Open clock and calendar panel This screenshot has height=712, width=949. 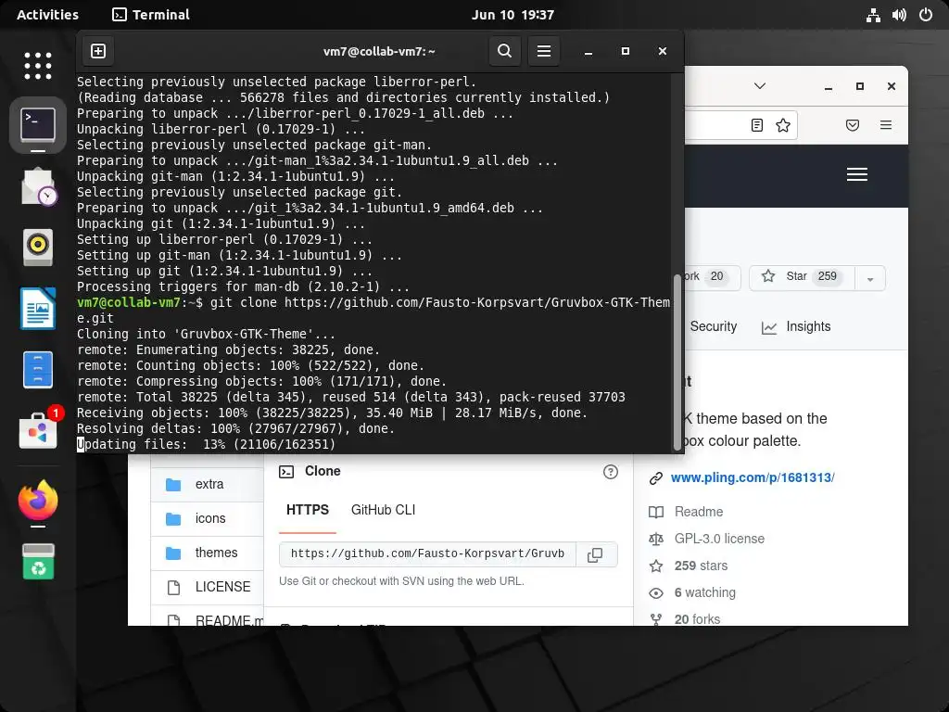point(512,15)
